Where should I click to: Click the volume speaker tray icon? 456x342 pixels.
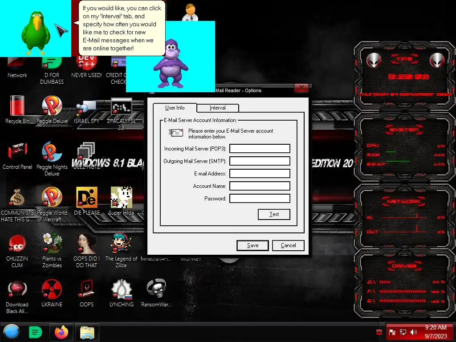(x=413, y=332)
